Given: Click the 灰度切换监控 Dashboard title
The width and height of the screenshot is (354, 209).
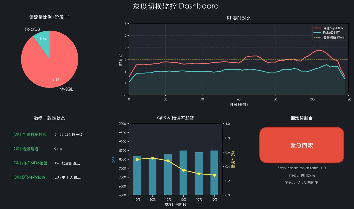Looking at the screenshot, I should click(x=176, y=6).
